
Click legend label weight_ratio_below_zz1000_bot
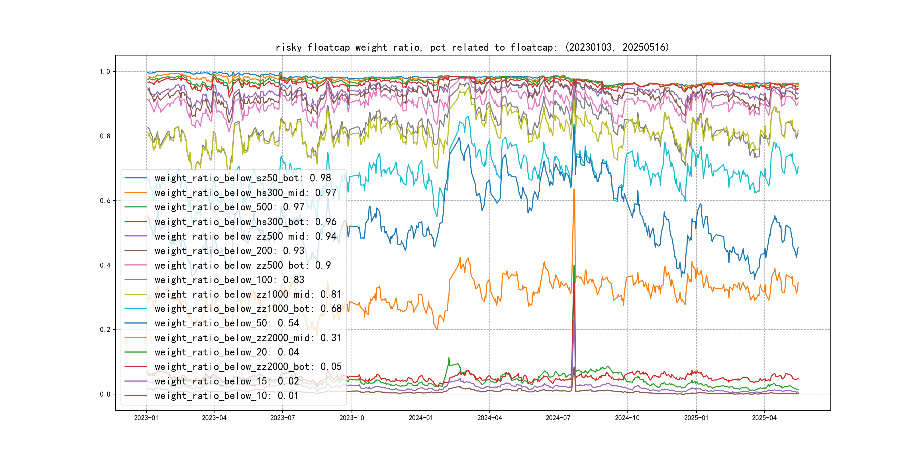click(248, 308)
